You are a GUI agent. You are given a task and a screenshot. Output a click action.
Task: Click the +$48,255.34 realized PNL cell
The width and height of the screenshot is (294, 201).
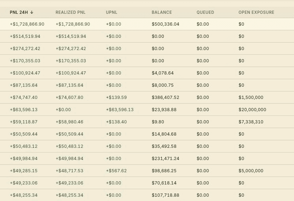[x=69, y=195]
